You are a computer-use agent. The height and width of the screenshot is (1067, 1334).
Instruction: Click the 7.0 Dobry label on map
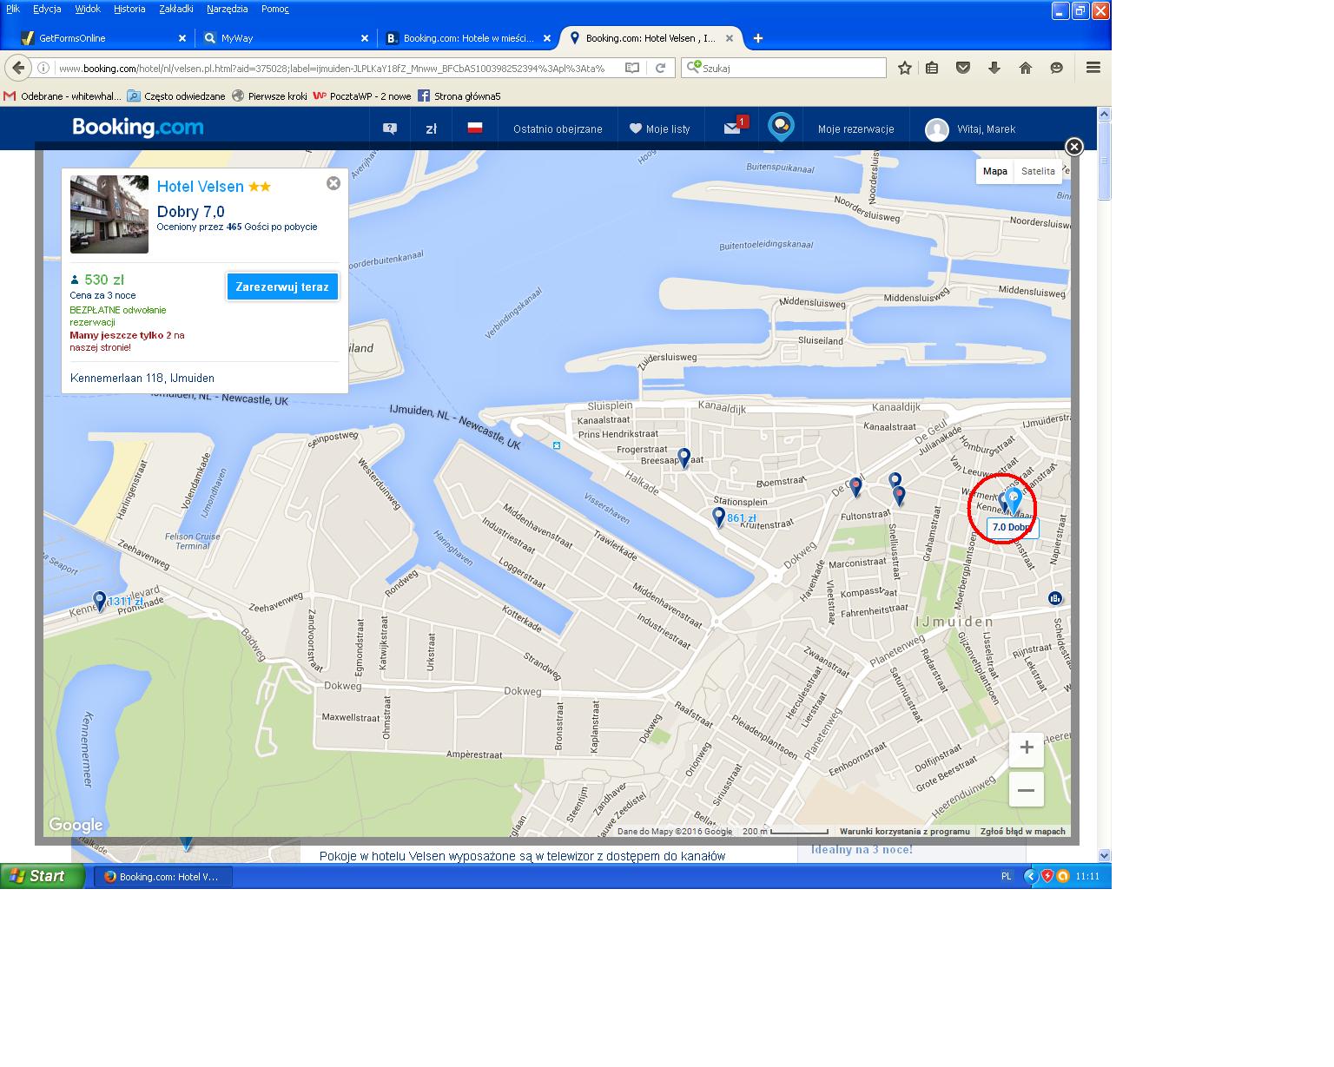[x=1012, y=527]
